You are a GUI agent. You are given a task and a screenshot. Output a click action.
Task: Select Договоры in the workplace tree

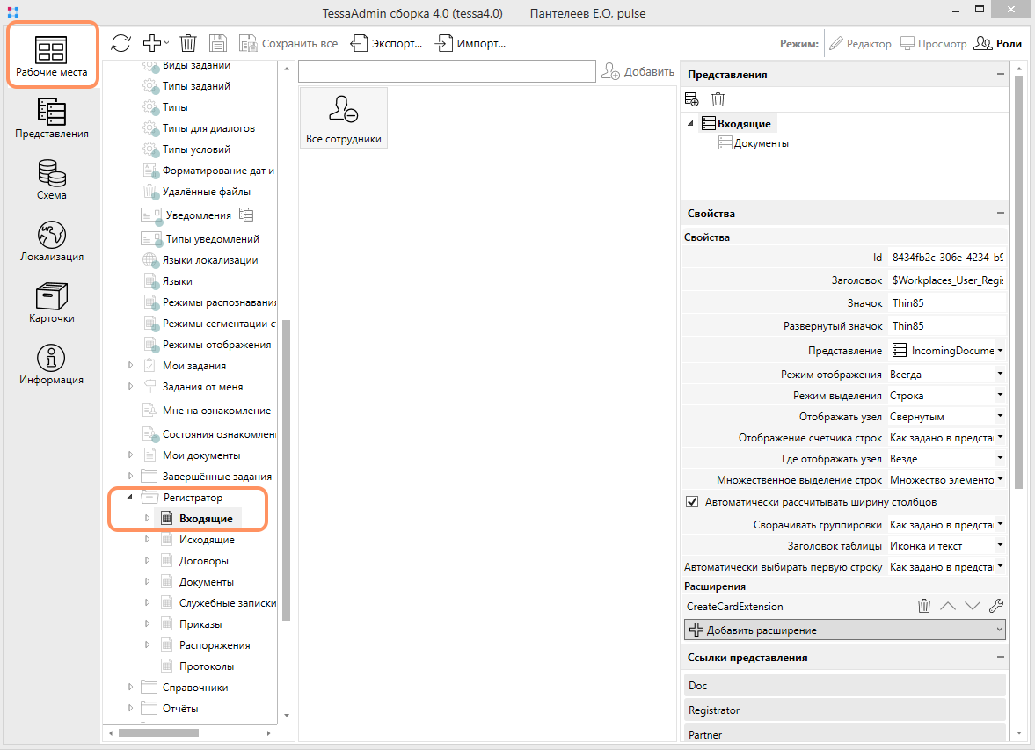203,561
